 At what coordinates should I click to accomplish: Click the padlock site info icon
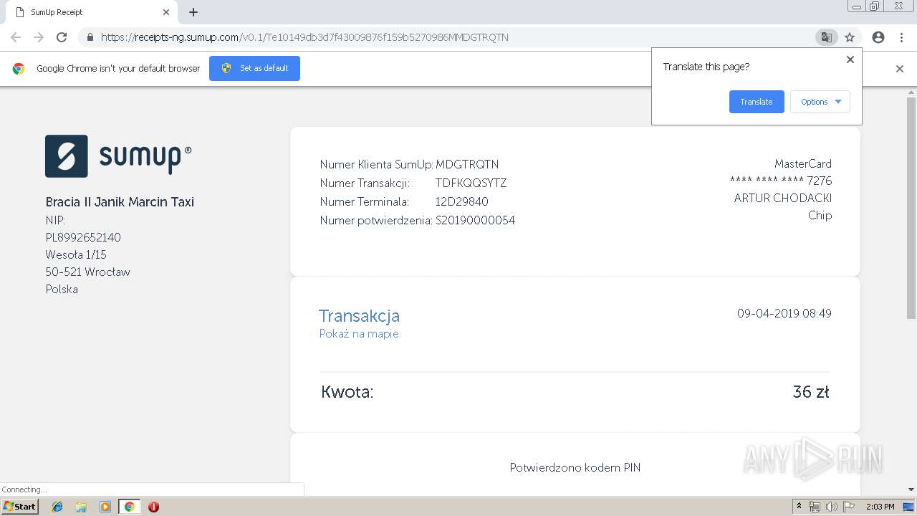pos(90,37)
